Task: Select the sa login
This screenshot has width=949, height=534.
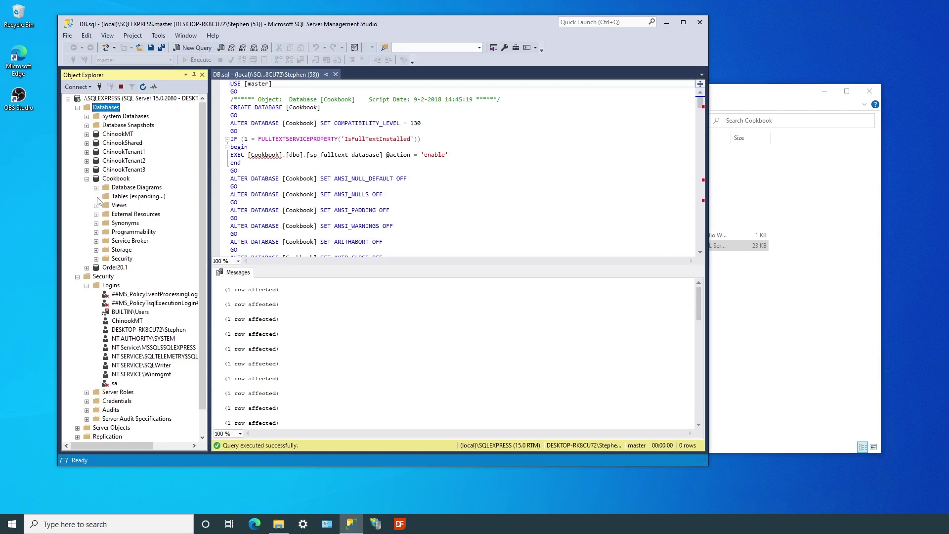Action: (x=114, y=383)
